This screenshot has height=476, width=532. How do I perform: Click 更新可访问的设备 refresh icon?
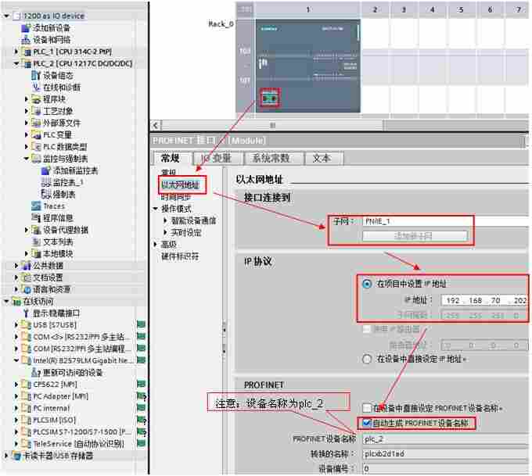pos(36,372)
